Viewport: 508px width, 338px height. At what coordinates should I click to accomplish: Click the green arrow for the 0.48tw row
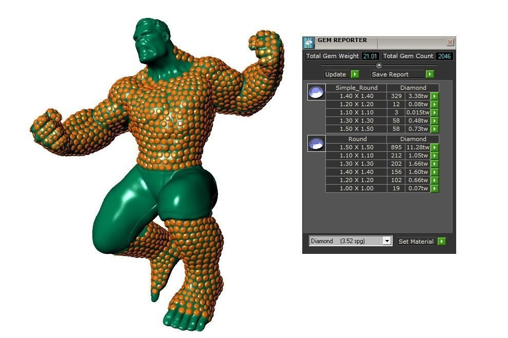[x=435, y=121]
